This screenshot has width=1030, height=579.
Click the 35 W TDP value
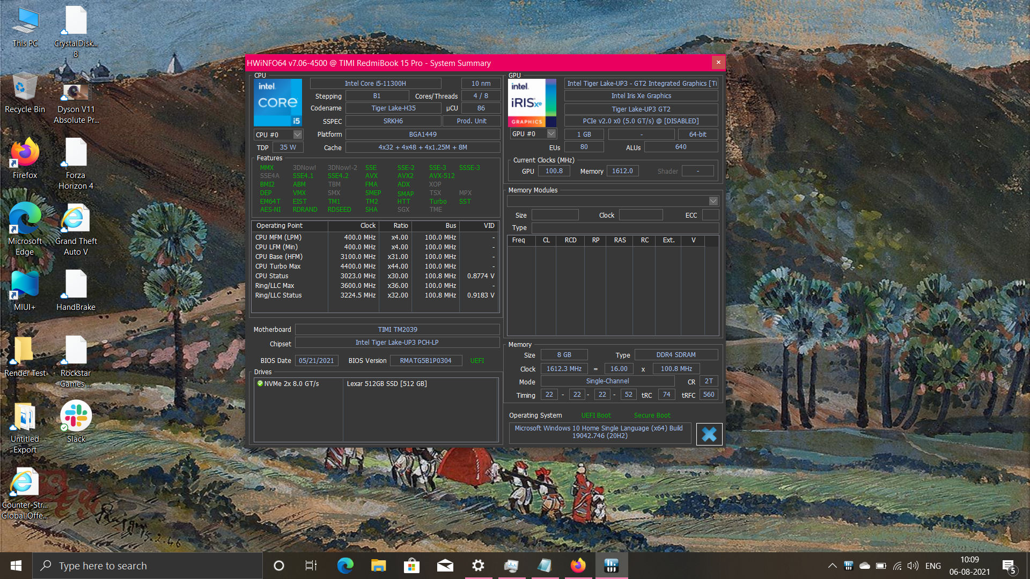288,147
